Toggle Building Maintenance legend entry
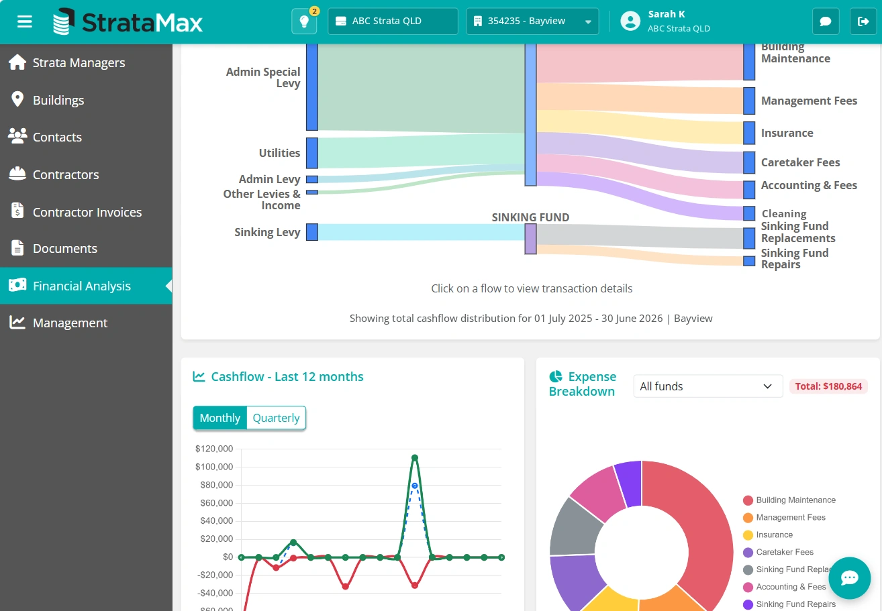This screenshot has width=882, height=611. (x=789, y=500)
